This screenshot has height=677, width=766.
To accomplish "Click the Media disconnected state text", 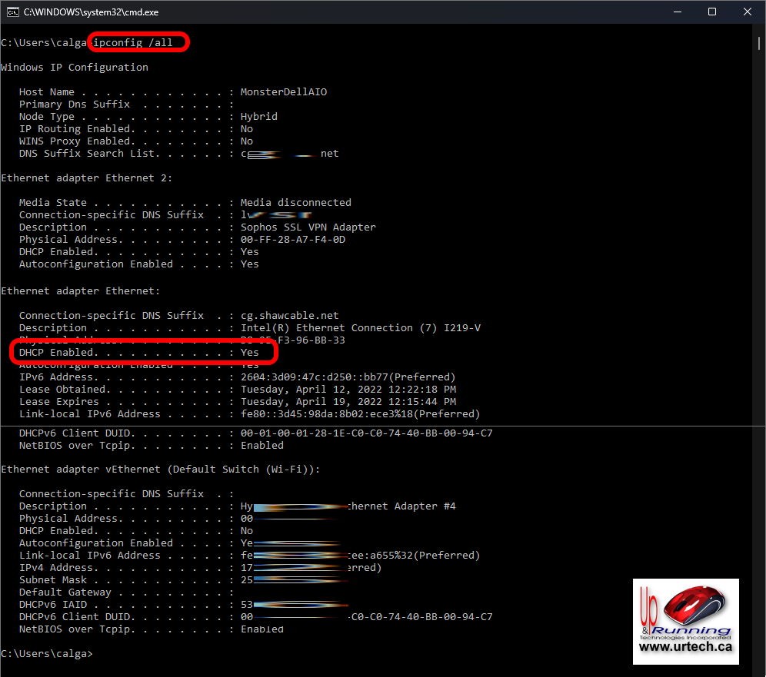I will coord(295,203).
